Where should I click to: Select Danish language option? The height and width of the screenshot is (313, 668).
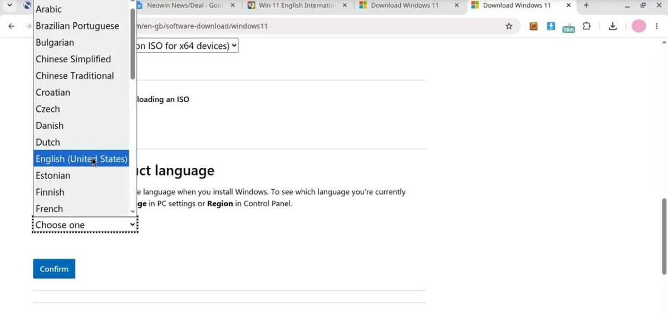(x=81, y=126)
